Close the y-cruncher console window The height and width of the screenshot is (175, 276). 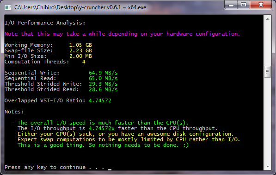[x=261, y=5]
